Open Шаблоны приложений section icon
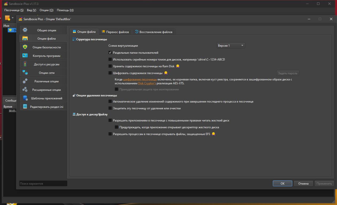 click(x=25, y=98)
